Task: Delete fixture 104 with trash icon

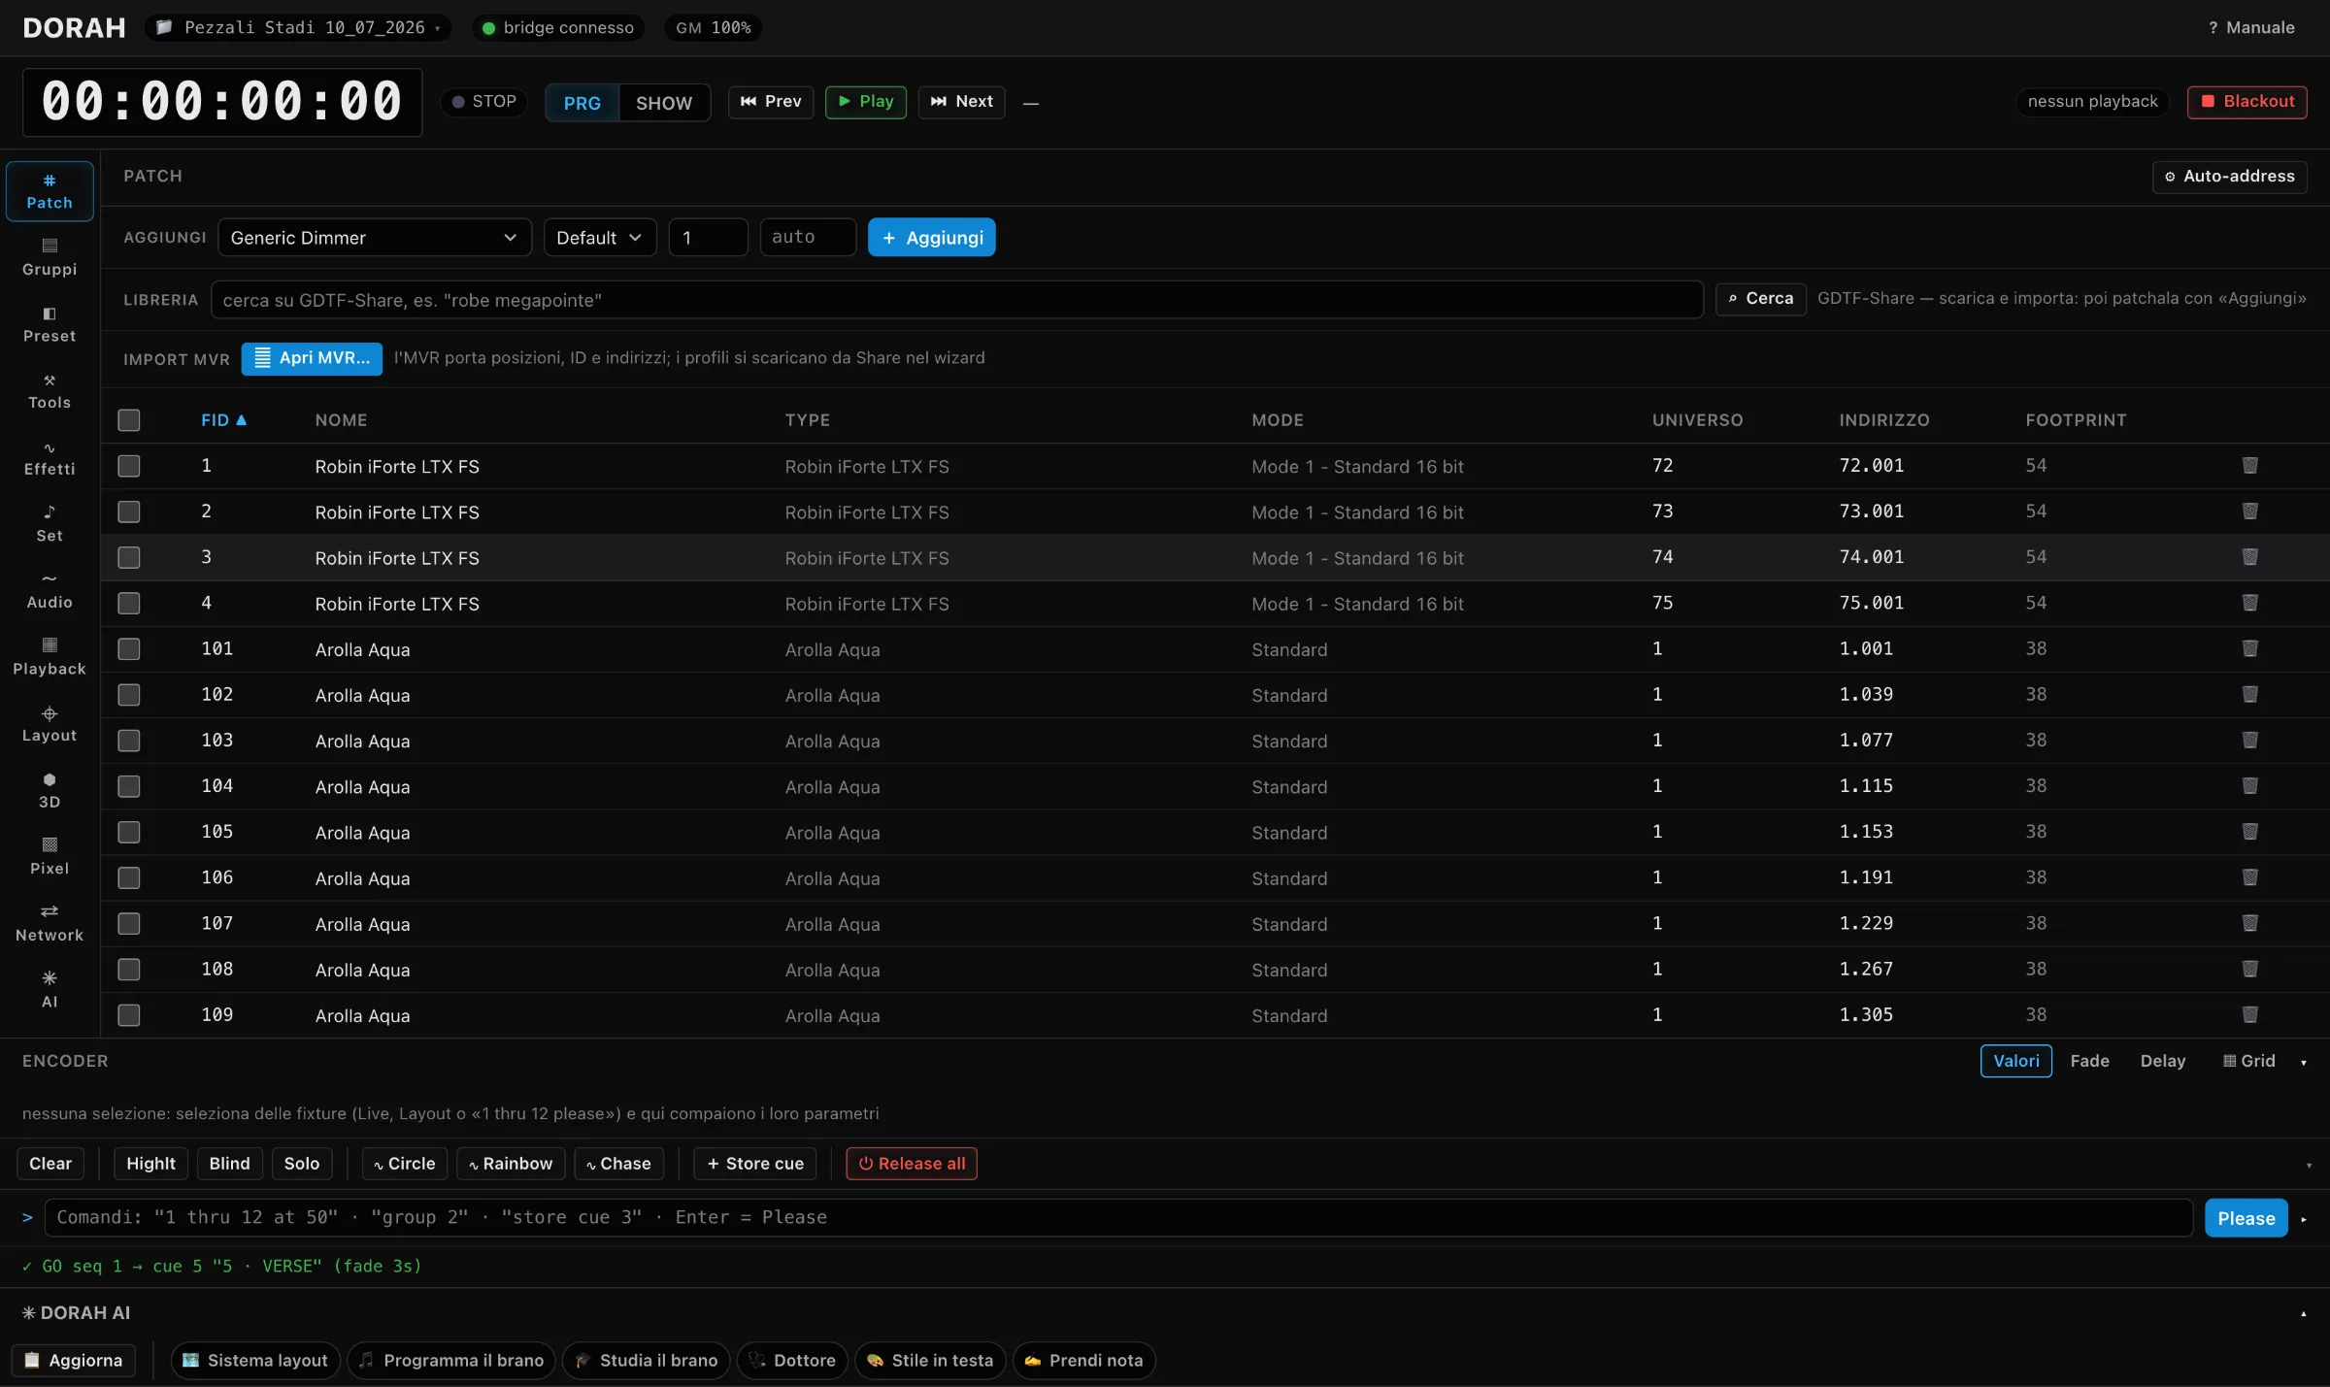Action: (2249, 786)
